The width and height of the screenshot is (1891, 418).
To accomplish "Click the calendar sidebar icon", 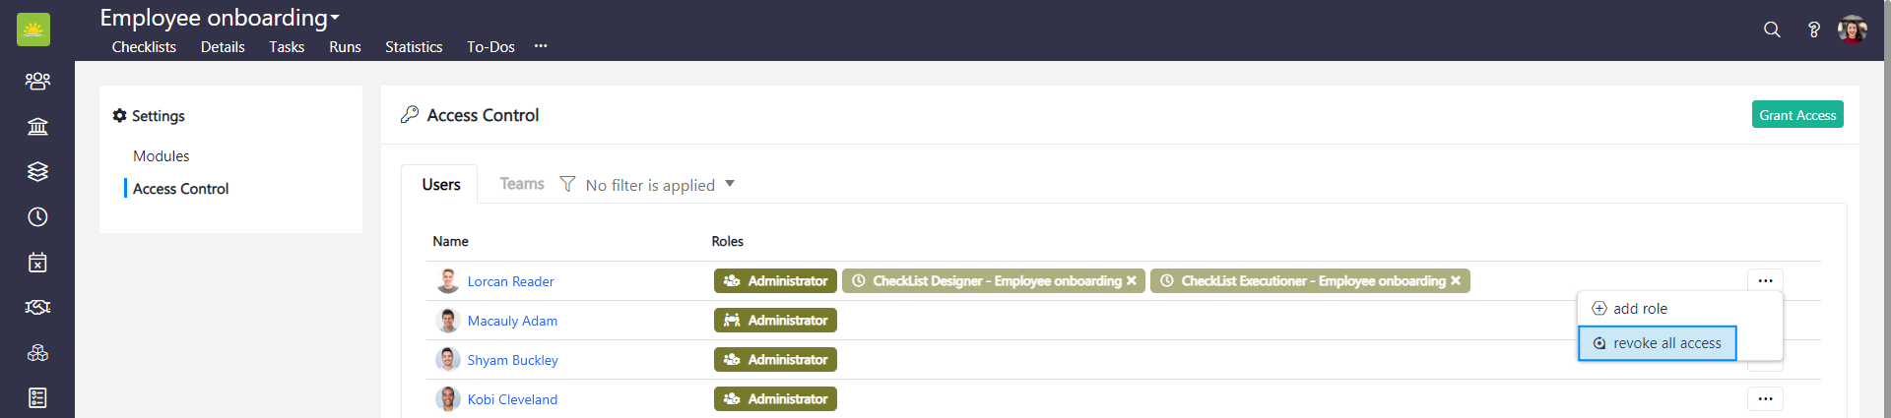I will 37,263.
